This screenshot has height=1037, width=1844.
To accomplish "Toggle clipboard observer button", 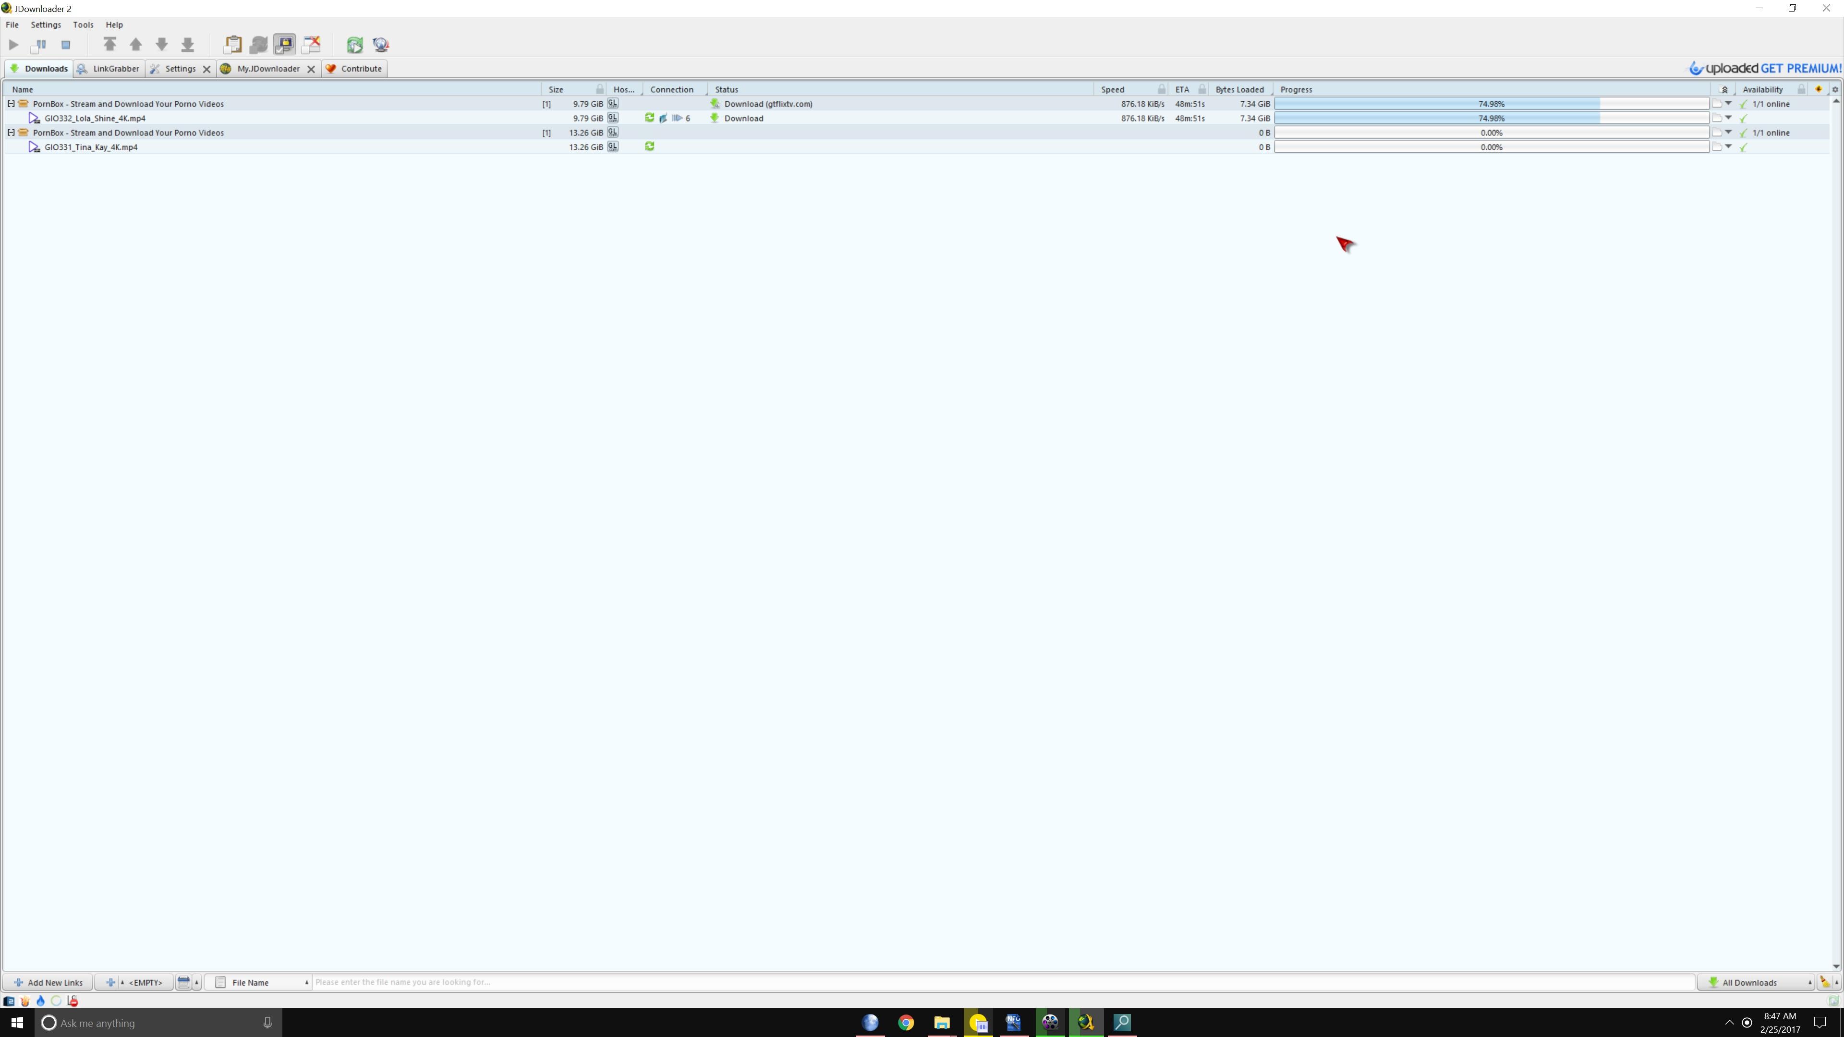I will coord(232,44).
